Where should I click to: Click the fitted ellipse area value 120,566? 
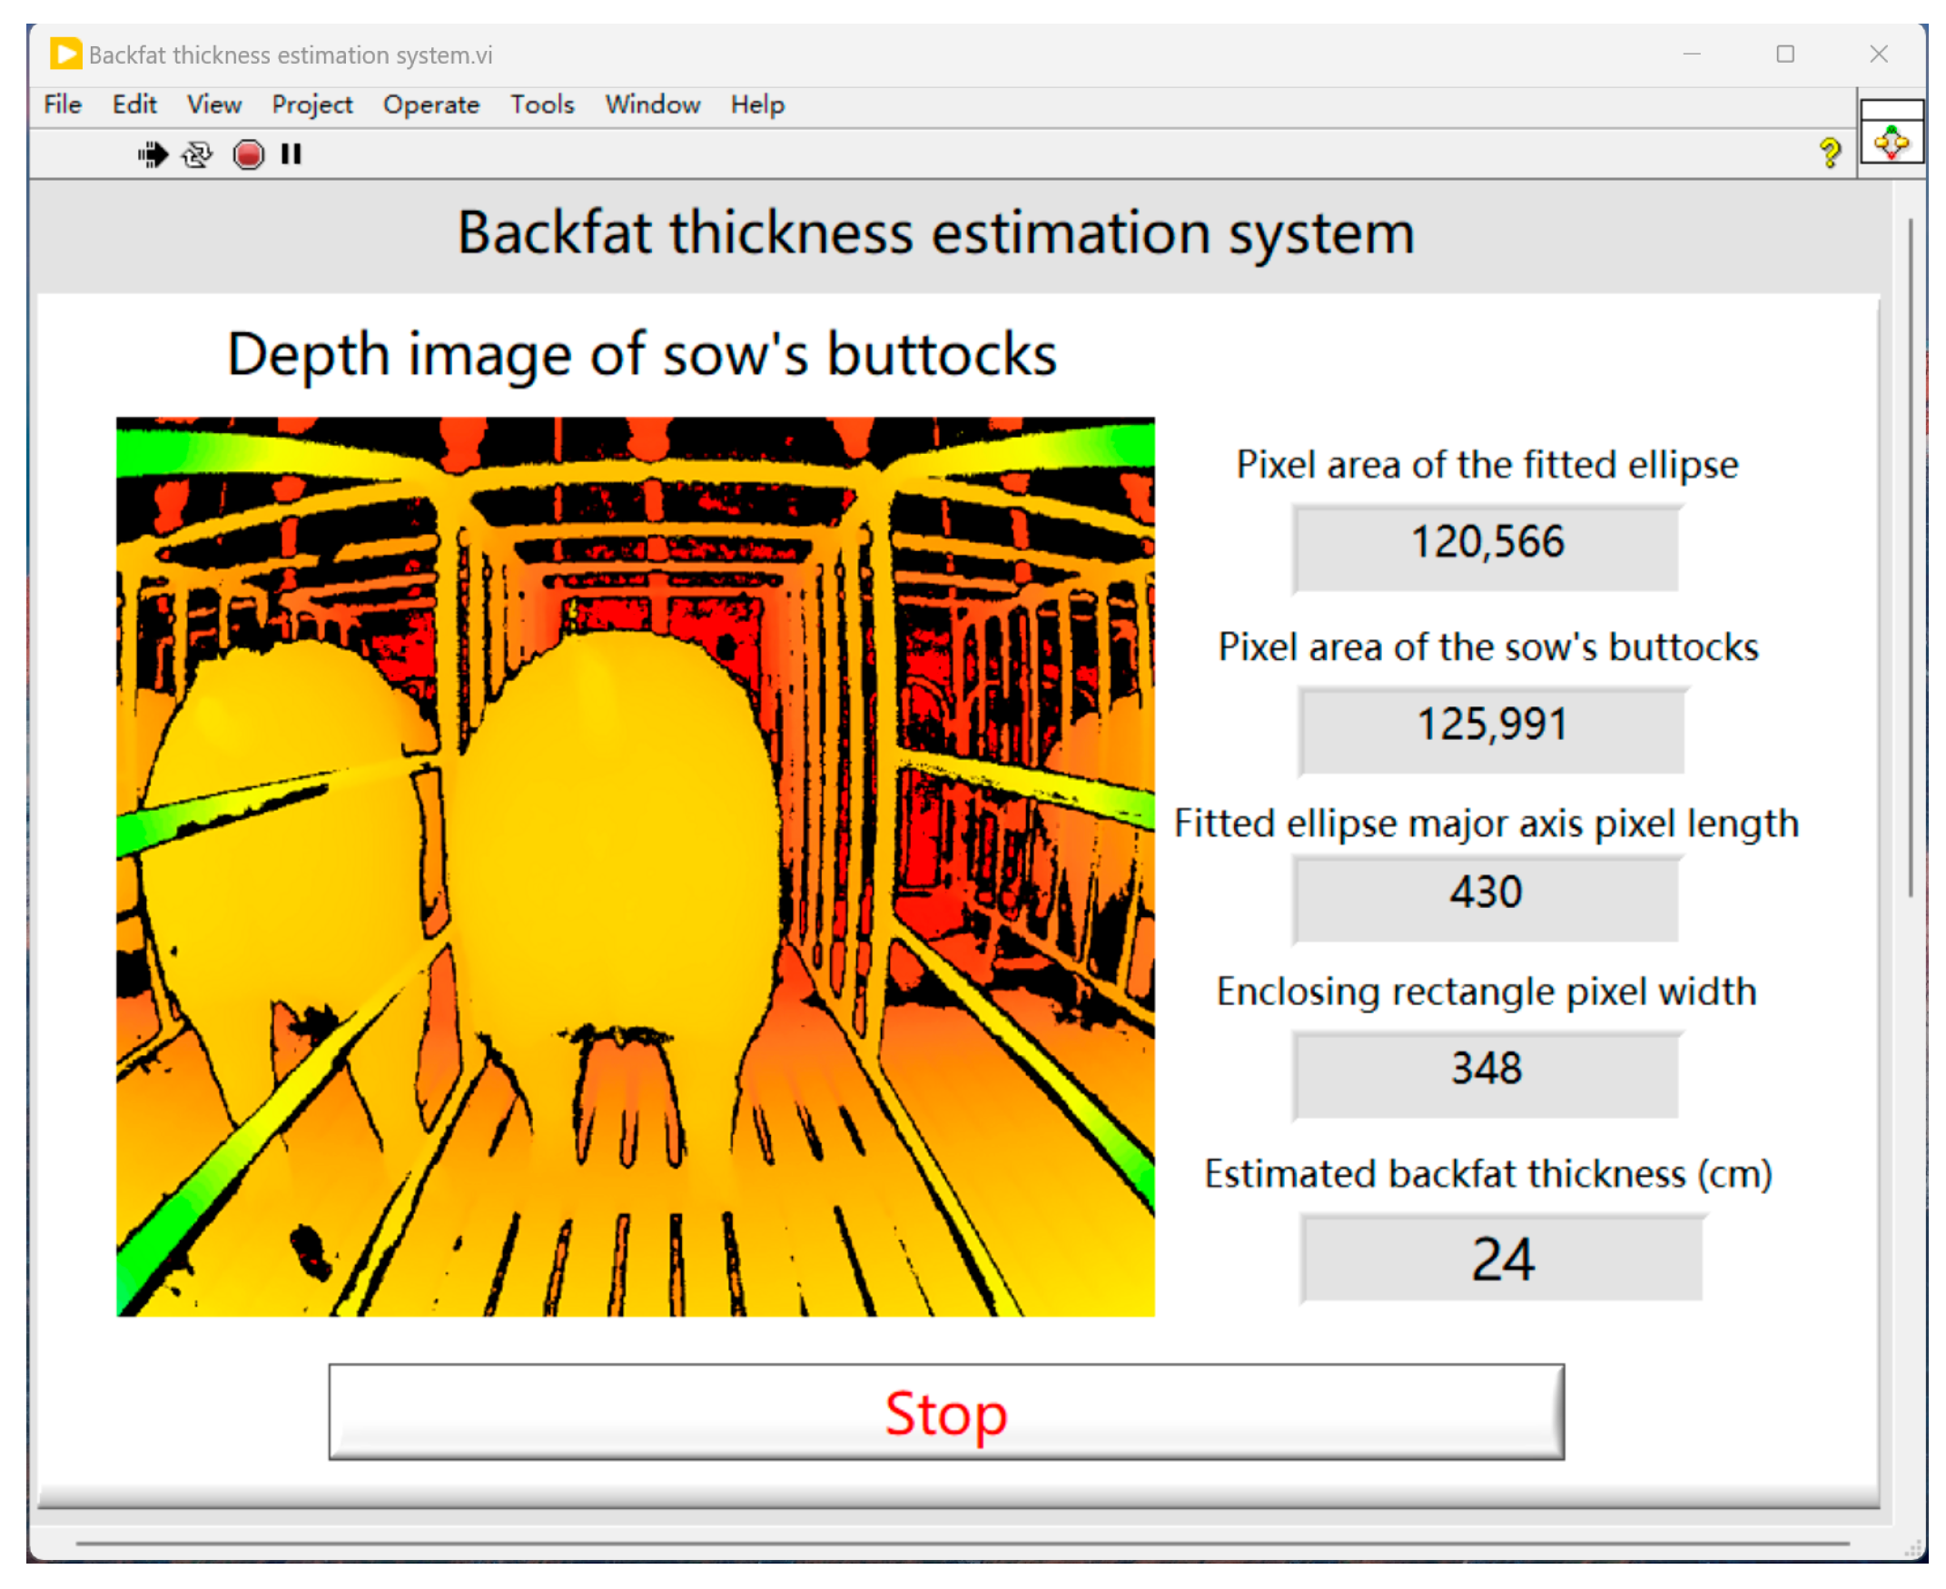click(1487, 547)
